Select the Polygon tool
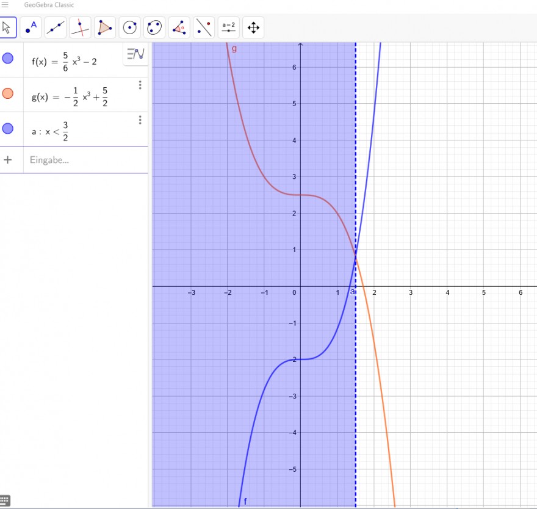This screenshot has height=509, width=537. point(105,27)
